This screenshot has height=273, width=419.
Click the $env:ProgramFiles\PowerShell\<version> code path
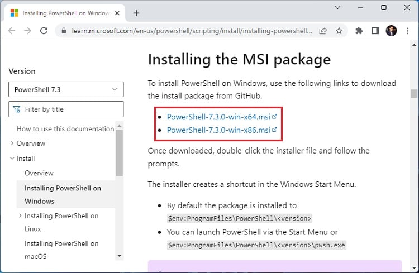click(240, 218)
